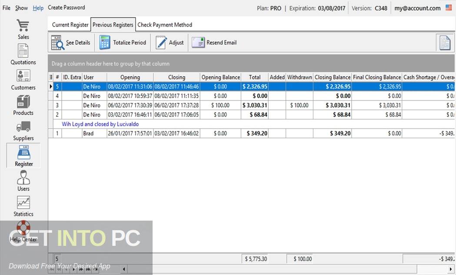This screenshot has height=275, width=456.
Task: Sort by Final Closing Balance header
Action: (x=377, y=77)
